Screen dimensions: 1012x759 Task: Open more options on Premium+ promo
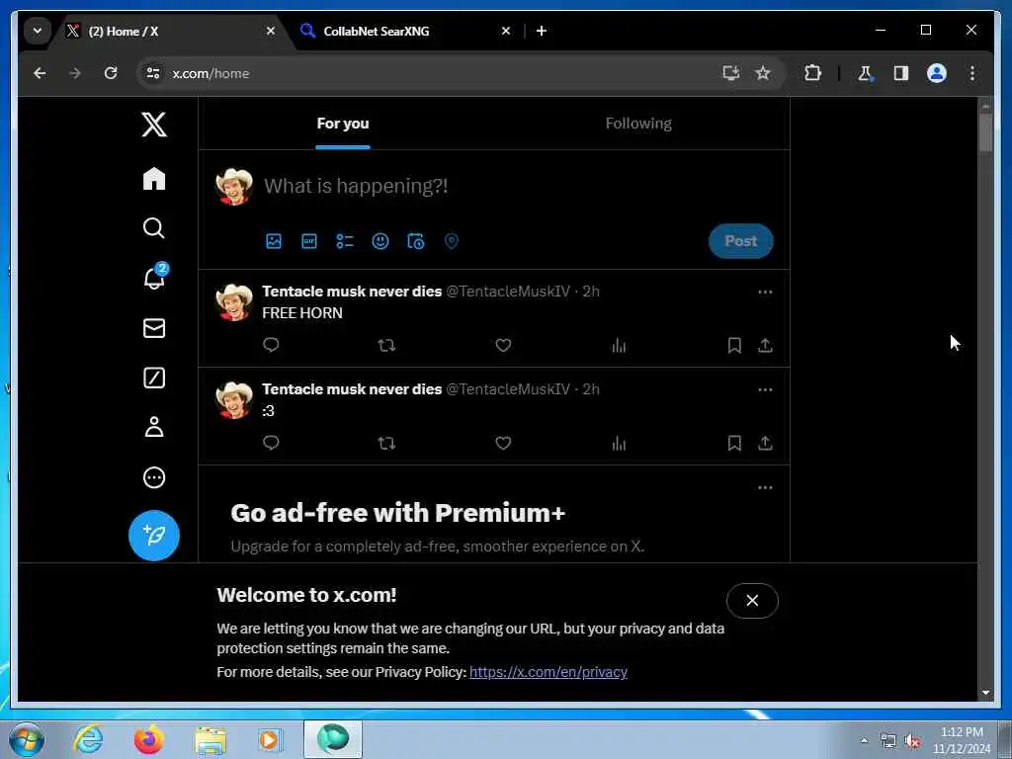[765, 487]
